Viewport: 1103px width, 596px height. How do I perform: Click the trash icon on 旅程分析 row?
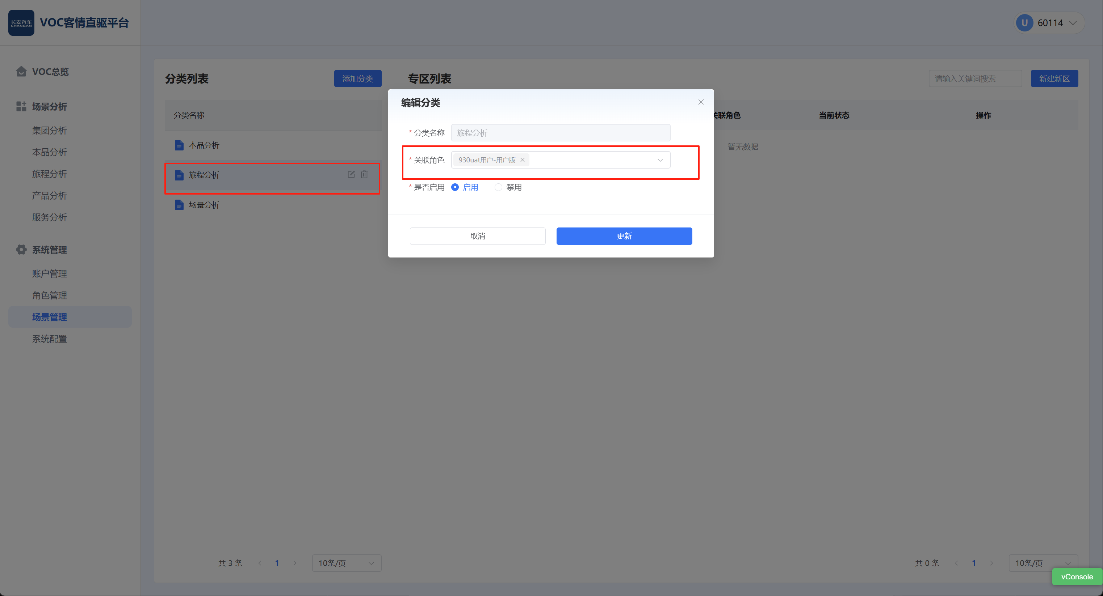364,174
